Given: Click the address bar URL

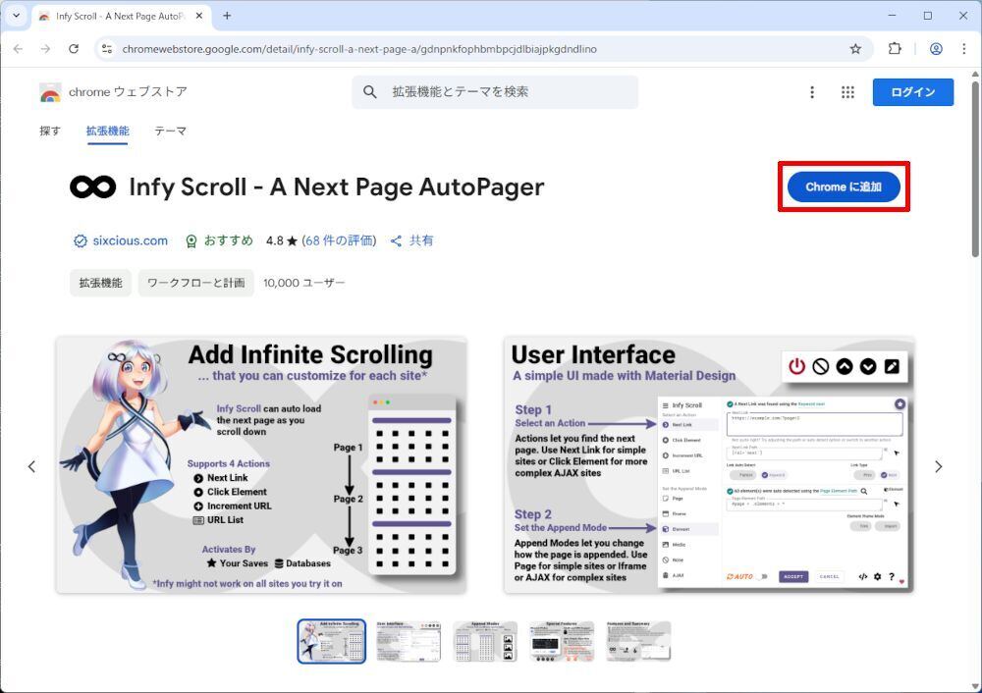Looking at the screenshot, I should [x=359, y=49].
